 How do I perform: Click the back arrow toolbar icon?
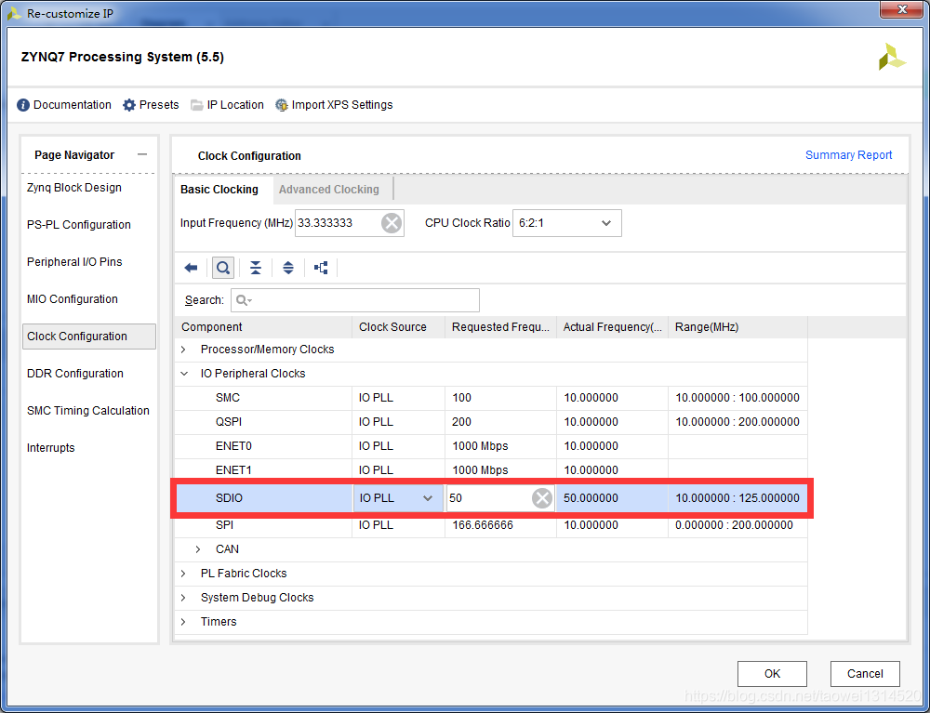[191, 268]
